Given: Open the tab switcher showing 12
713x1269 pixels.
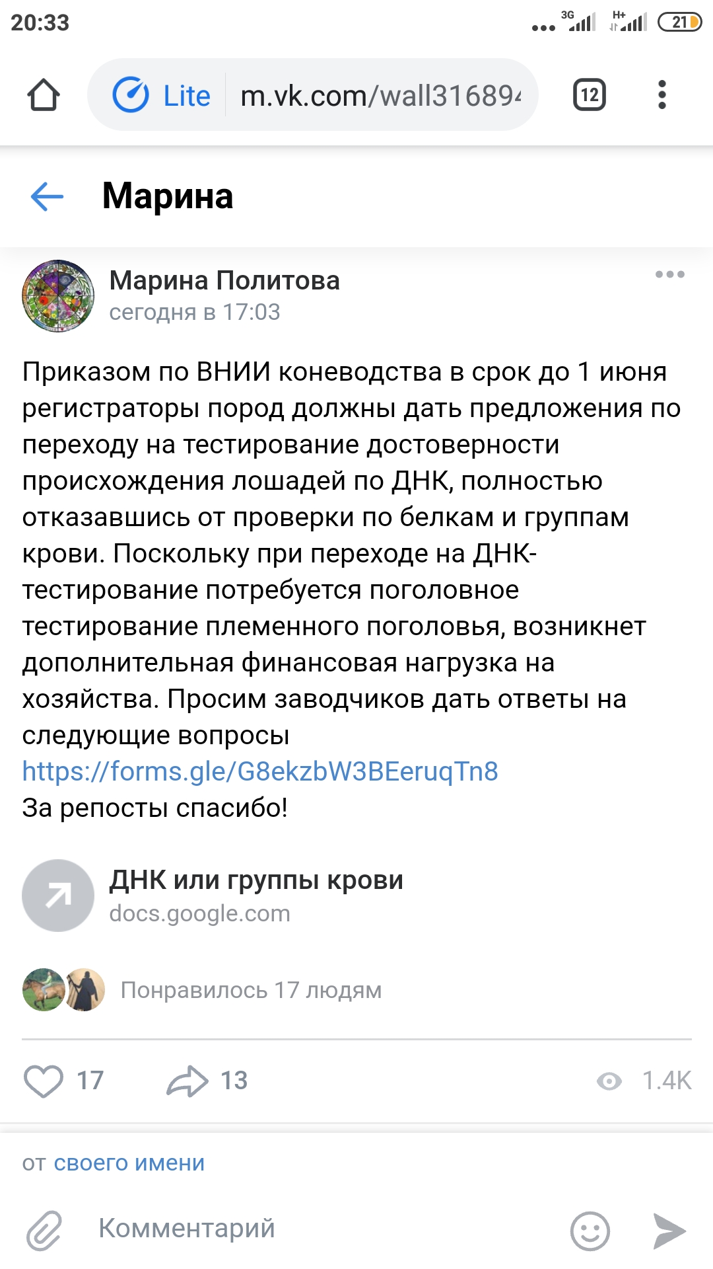Looking at the screenshot, I should tap(589, 95).
